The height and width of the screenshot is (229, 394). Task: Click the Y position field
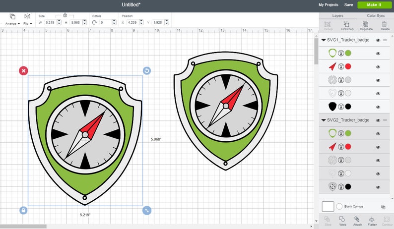pos(158,22)
